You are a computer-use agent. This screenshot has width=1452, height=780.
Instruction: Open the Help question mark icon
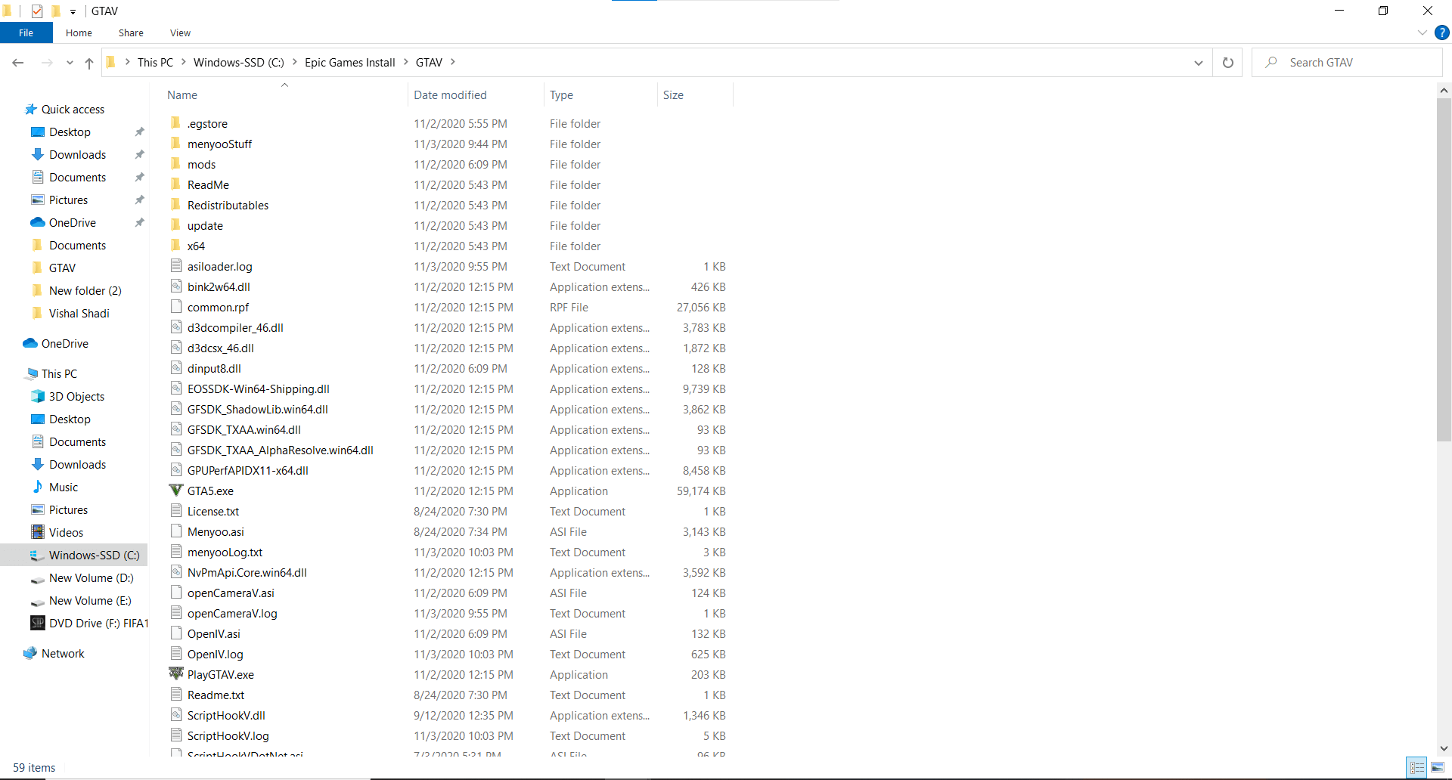point(1442,32)
